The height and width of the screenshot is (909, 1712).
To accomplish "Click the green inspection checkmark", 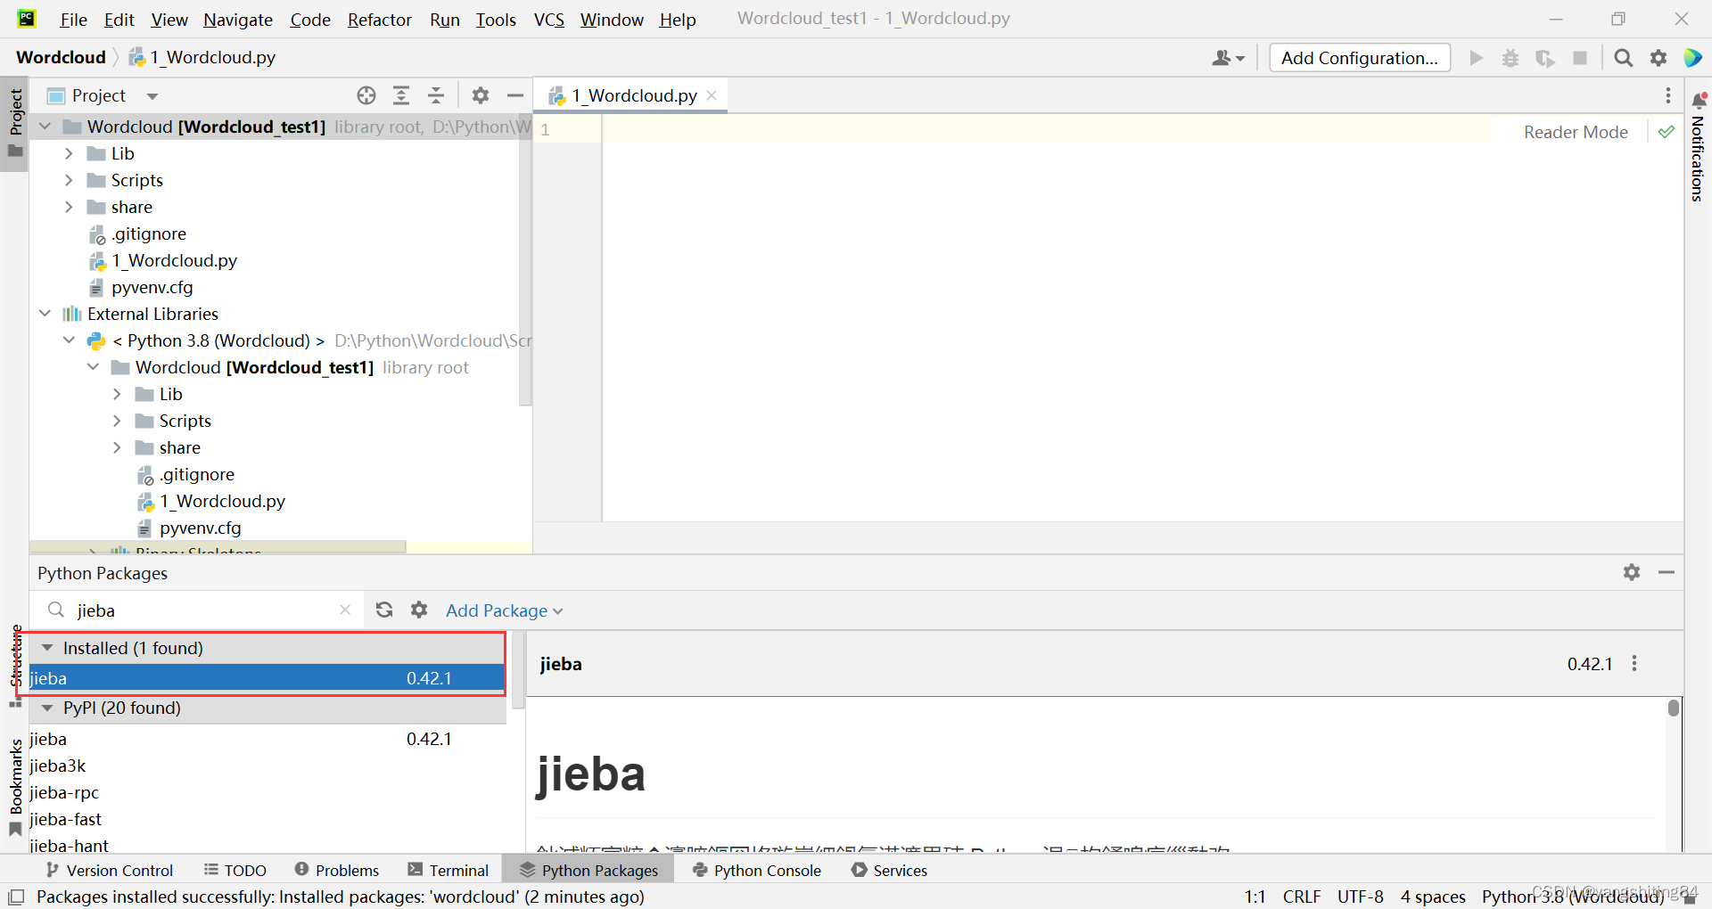I will point(1666,132).
